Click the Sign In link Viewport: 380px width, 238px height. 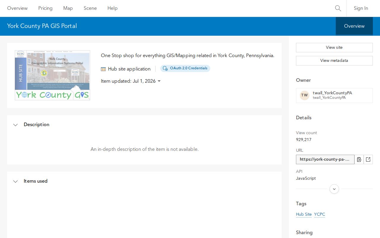tap(361, 8)
